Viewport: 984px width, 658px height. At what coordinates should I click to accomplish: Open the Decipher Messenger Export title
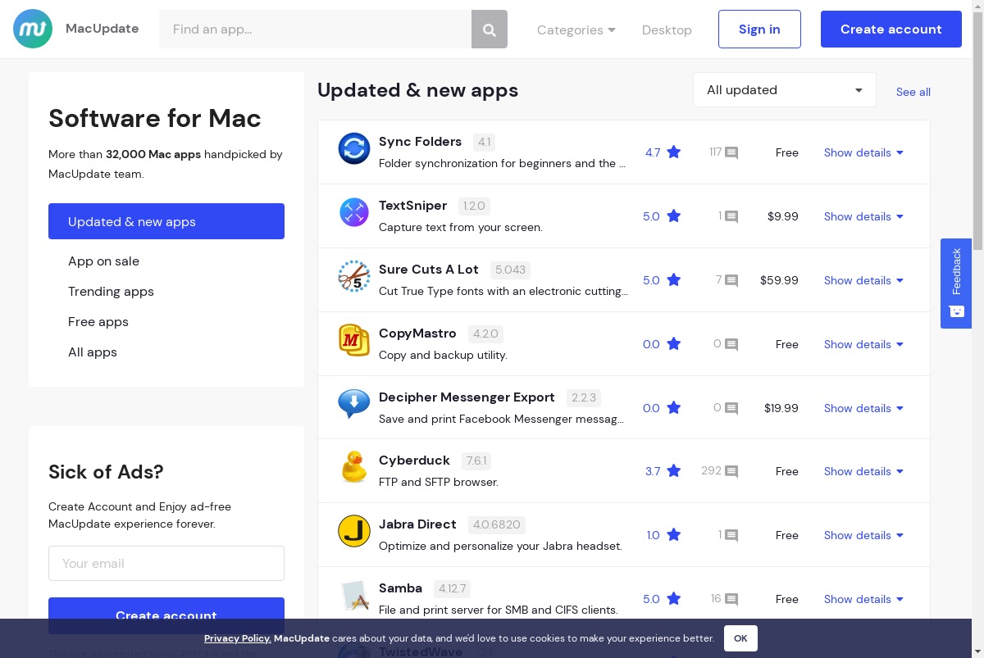click(x=467, y=397)
